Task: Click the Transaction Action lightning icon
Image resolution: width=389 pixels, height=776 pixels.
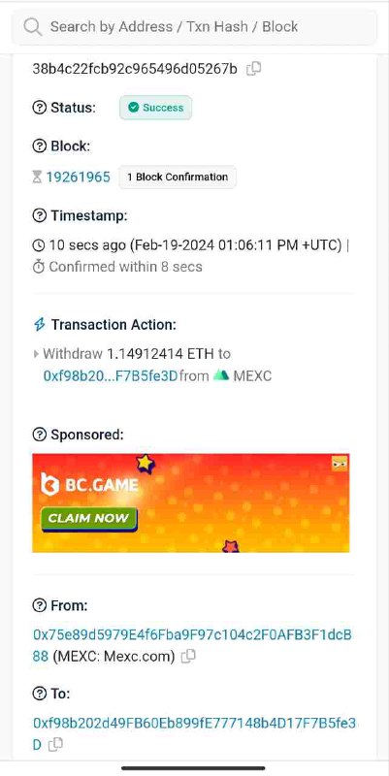Action: pos(39,325)
